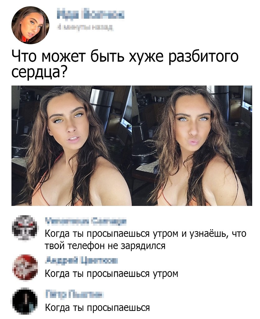Open the left attached photo of the woman
This screenshot has height=319, width=260.
tap(71, 146)
